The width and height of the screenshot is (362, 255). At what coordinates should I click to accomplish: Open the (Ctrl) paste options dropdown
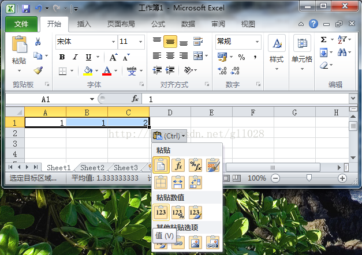169,136
